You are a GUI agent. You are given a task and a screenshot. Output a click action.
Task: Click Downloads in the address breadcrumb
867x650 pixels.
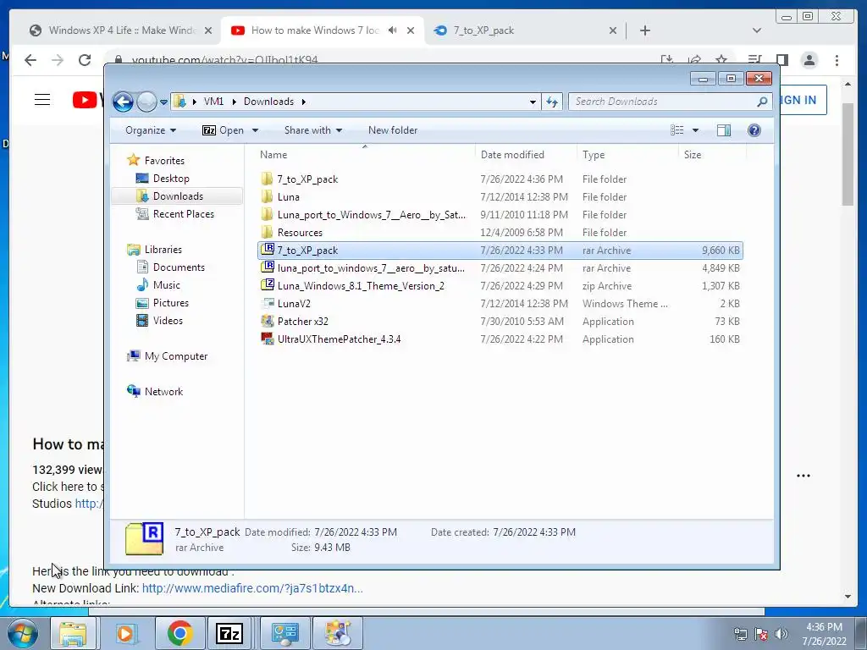268,102
